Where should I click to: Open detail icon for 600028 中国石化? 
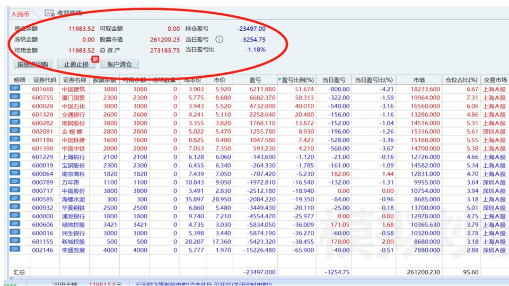tap(15, 105)
